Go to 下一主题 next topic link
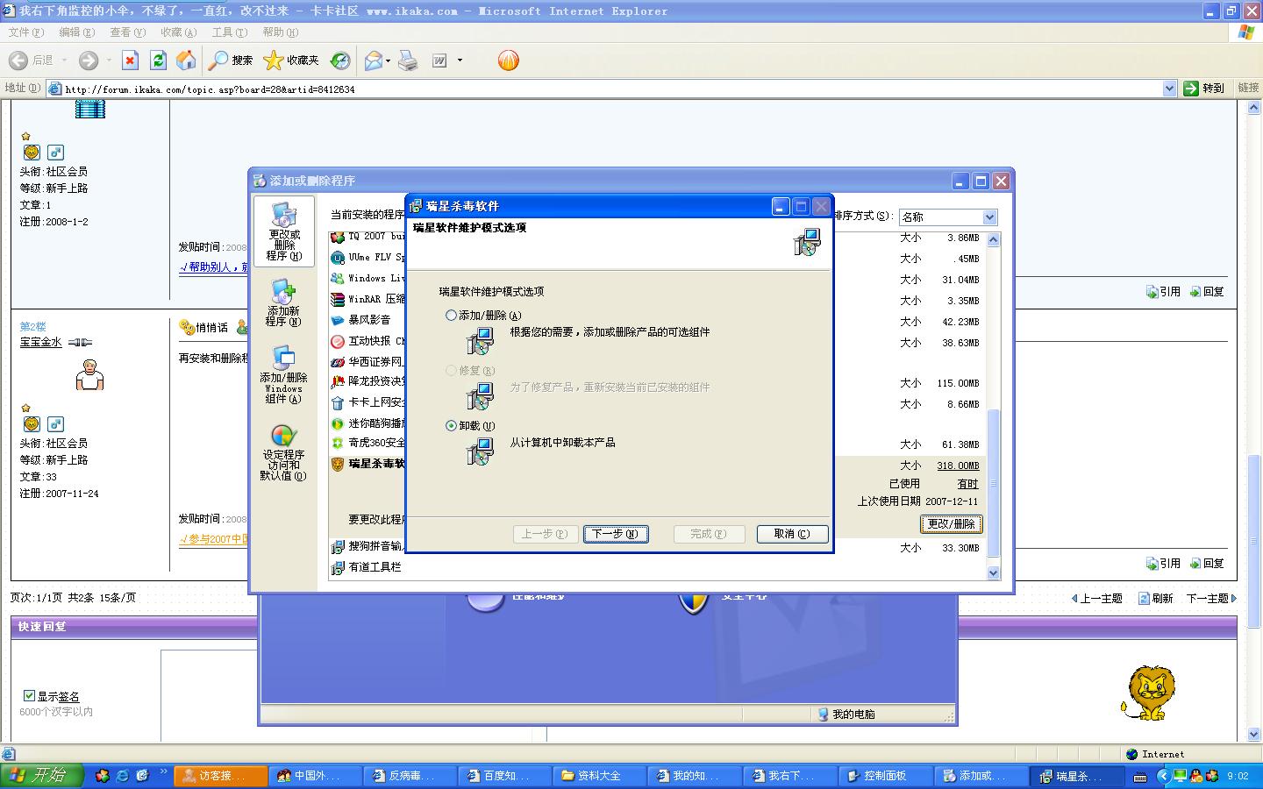 tap(1211, 598)
